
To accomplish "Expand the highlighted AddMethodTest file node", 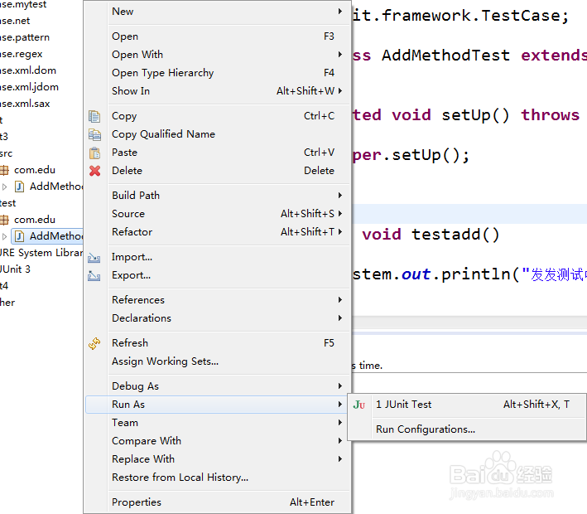I will click(x=4, y=236).
